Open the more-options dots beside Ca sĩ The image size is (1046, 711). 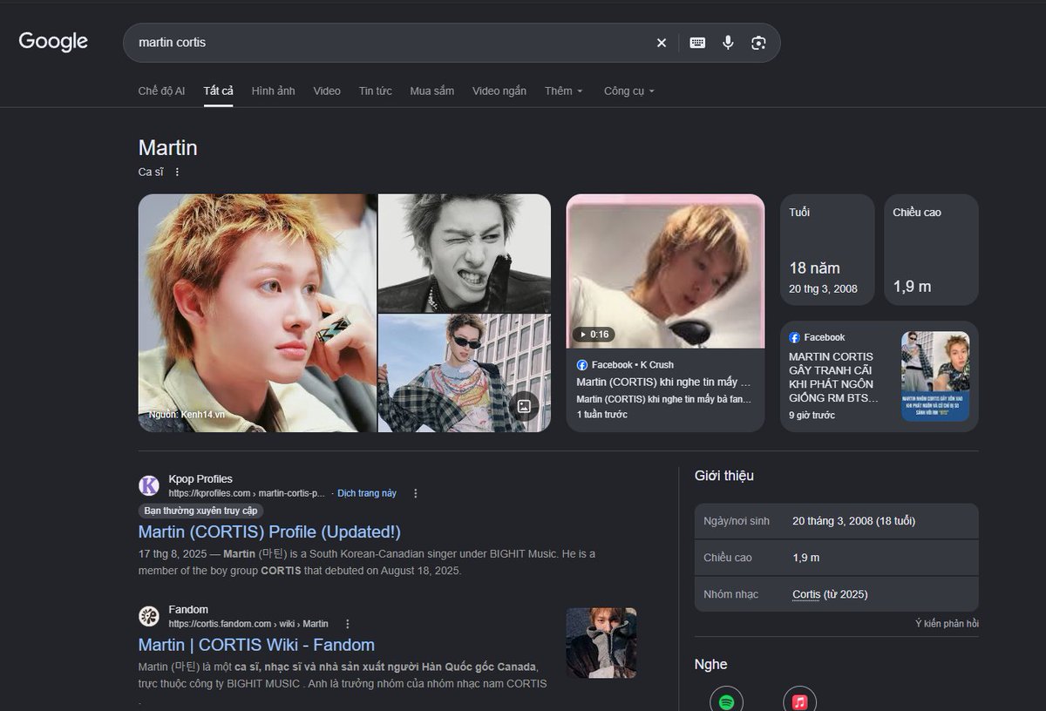177,172
